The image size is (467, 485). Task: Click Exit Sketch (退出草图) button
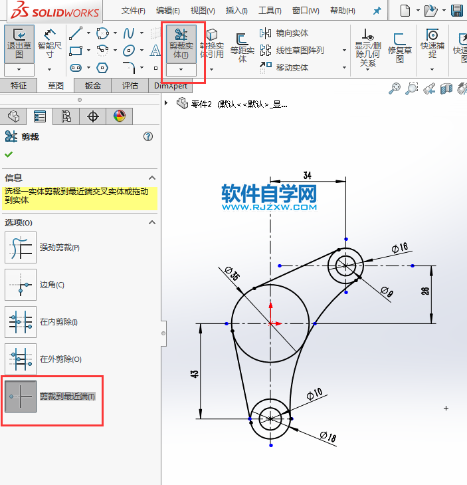19,43
